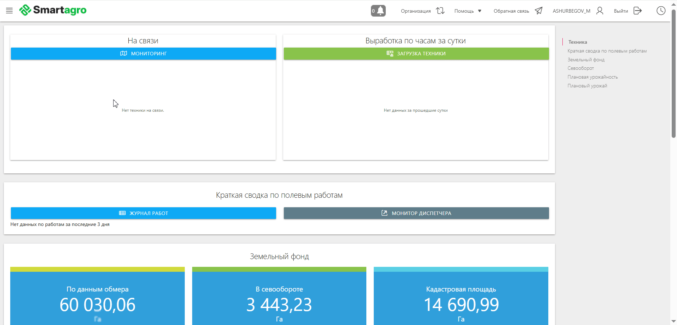Viewport: 677px width, 325px height.
Task: Click the organization switch arrows icon
Action: click(440, 11)
